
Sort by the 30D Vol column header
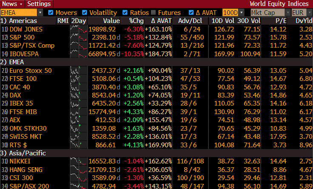tap(249, 21)
